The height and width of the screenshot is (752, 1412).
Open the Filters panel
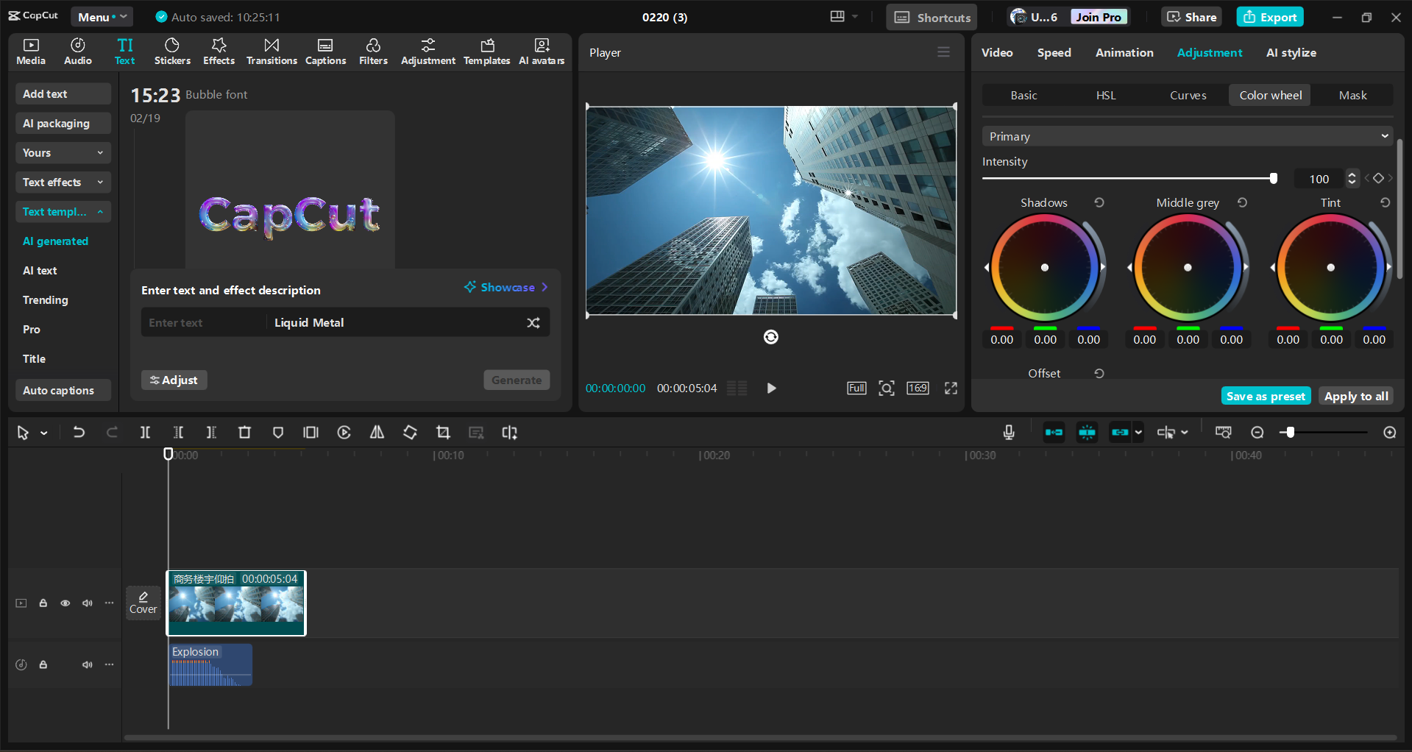point(373,52)
